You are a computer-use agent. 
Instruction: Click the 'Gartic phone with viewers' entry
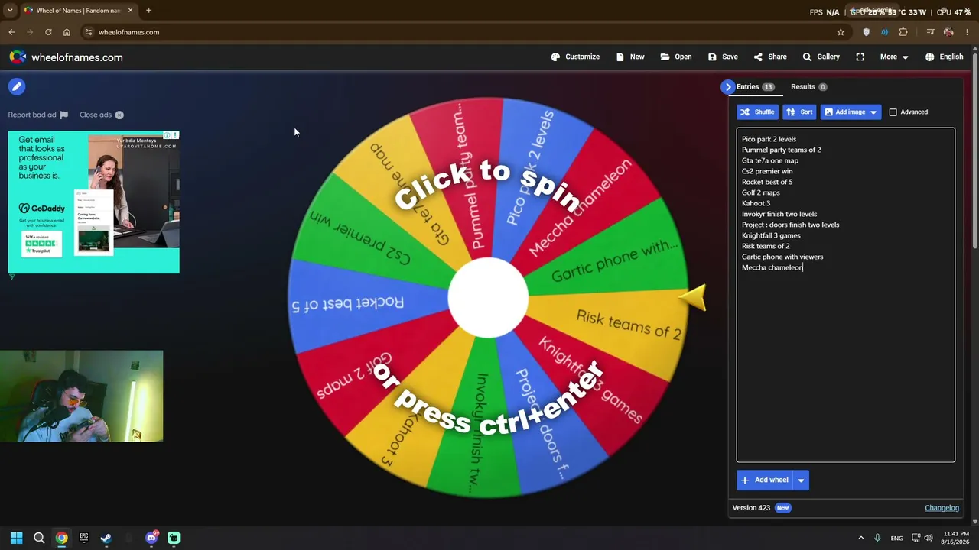782,257
